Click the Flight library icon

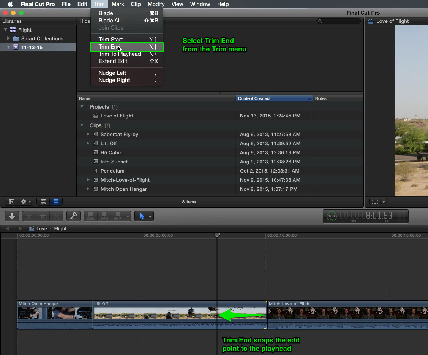[x=13, y=30]
